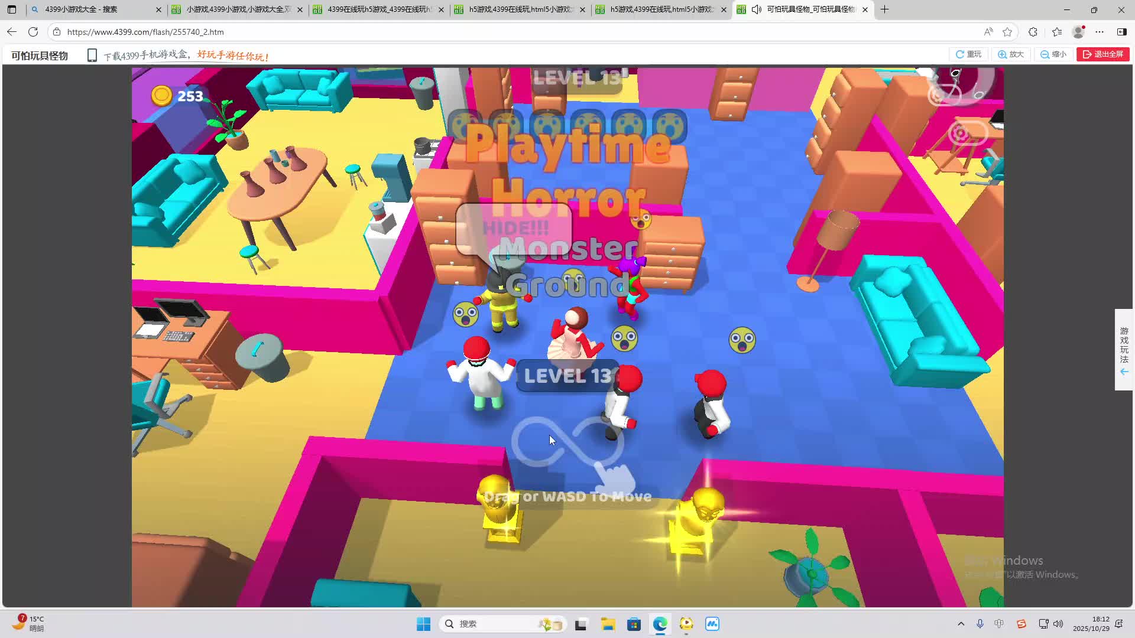This screenshot has height=638, width=1135.
Task: Expand the 游戏玩法 side panel arrow
Action: coord(1124,372)
